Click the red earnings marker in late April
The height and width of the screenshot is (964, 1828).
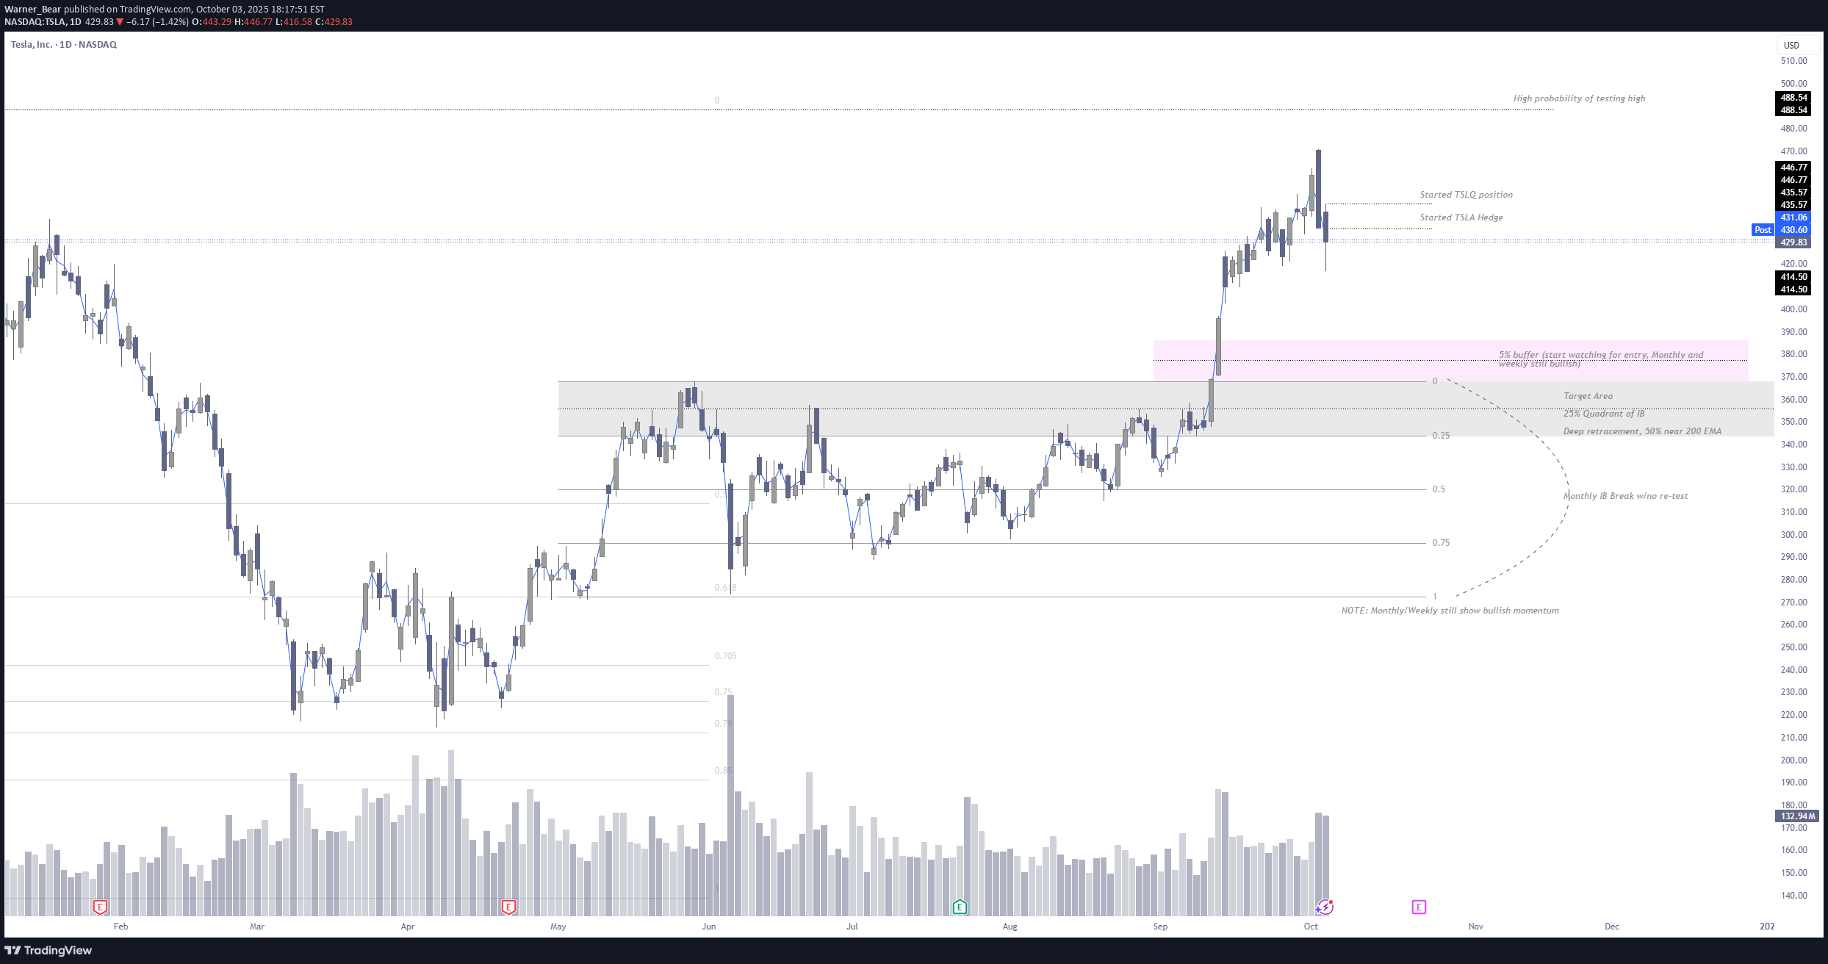click(x=508, y=907)
